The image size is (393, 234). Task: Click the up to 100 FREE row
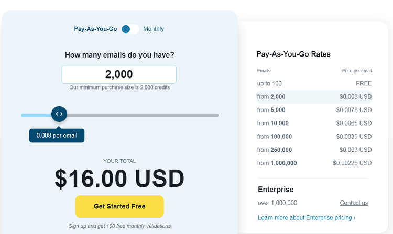pos(314,83)
